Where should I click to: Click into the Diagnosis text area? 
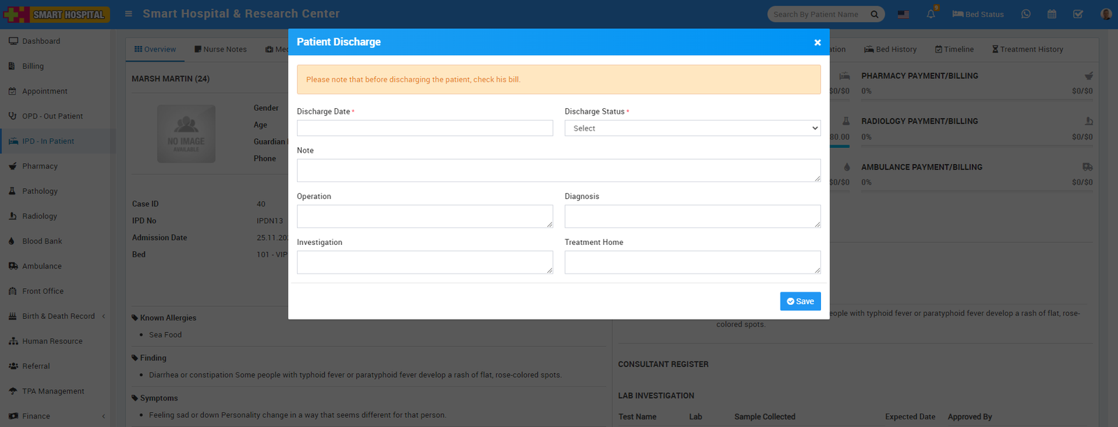[x=692, y=216]
